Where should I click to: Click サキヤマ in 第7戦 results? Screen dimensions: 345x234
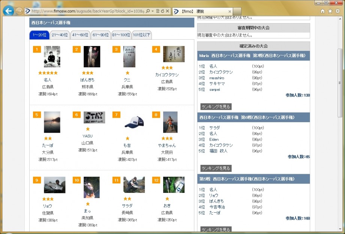[x=217, y=84]
